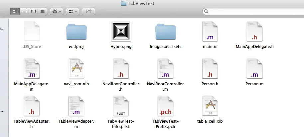304x137 pixels.
Task: Switch to list view mode
Action: [x=24, y=11]
